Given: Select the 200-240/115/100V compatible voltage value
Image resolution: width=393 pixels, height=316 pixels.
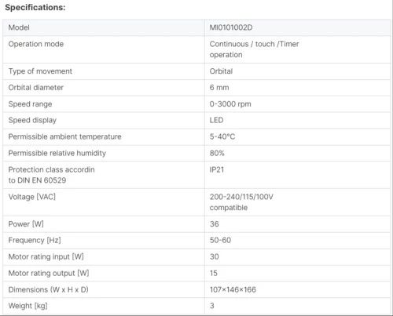Looking at the screenshot, I should click(241, 202).
